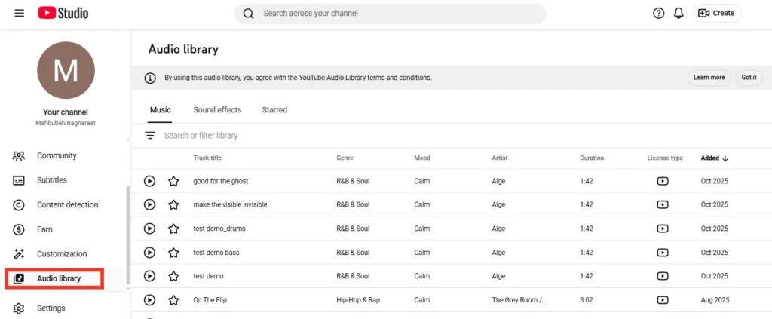Open Content detection in the sidebar
772x319 pixels.
67,205
